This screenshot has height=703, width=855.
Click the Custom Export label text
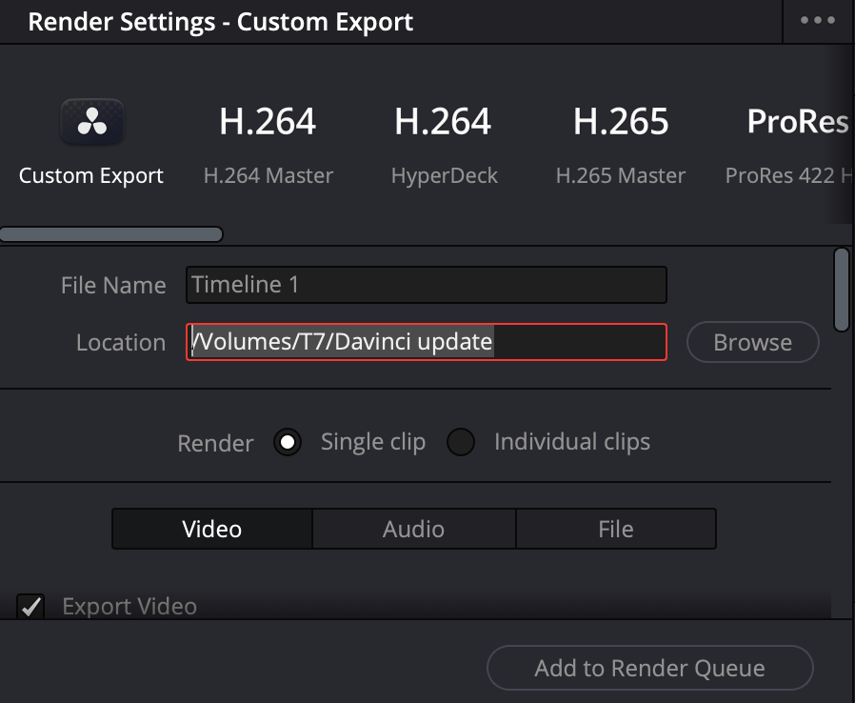91,176
